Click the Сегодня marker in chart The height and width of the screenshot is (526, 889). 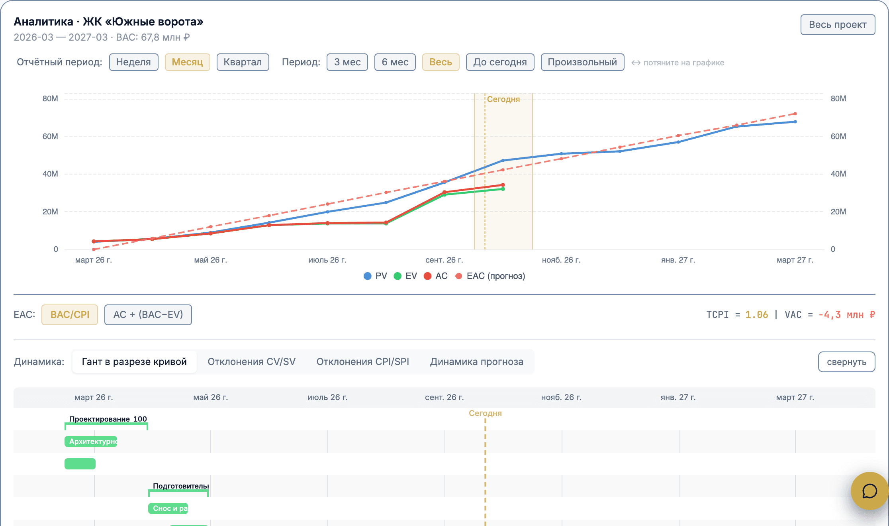(503, 99)
